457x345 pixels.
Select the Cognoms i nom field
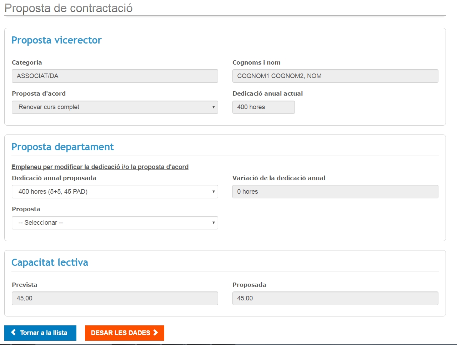pyautogui.click(x=335, y=76)
